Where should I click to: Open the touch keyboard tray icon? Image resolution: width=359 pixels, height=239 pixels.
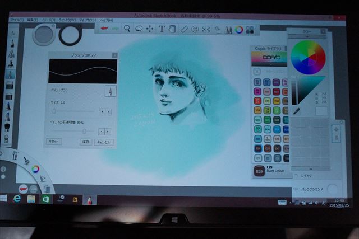pyautogui.click(x=282, y=202)
